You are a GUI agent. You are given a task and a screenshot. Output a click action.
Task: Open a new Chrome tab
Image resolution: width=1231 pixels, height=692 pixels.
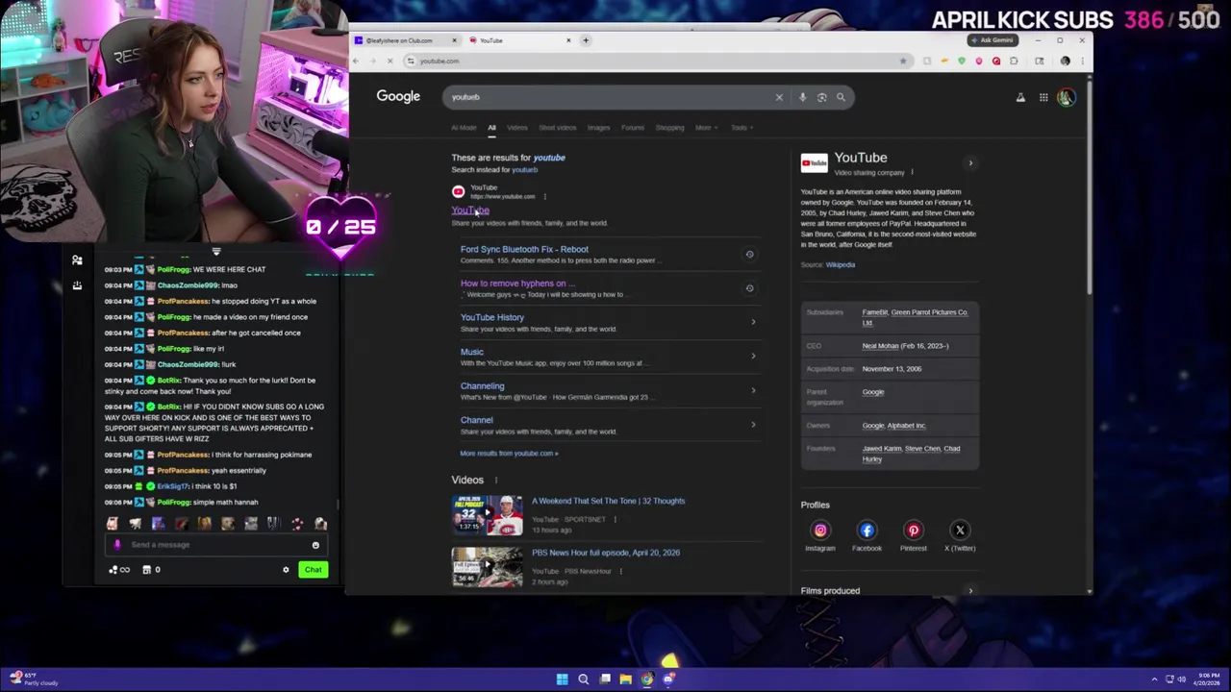(x=586, y=40)
